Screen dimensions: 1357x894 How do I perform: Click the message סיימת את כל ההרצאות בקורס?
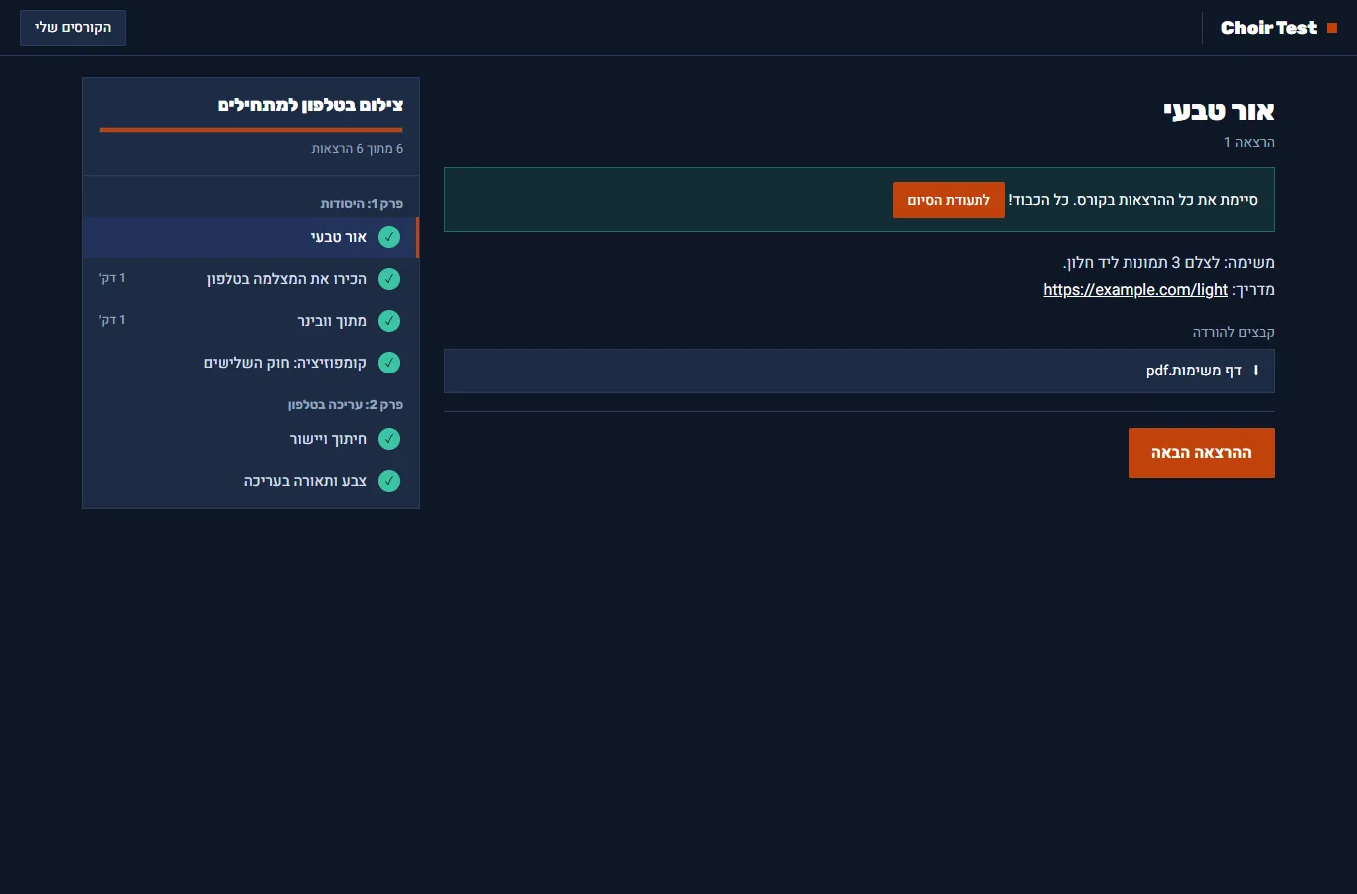(1165, 200)
